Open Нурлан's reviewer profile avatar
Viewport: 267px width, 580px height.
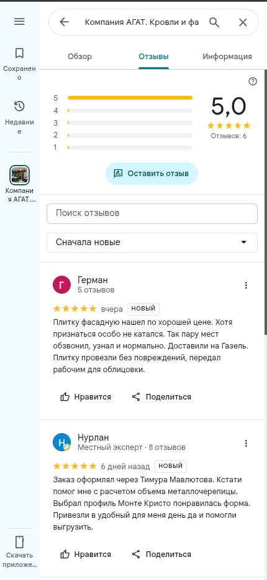[x=61, y=442]
